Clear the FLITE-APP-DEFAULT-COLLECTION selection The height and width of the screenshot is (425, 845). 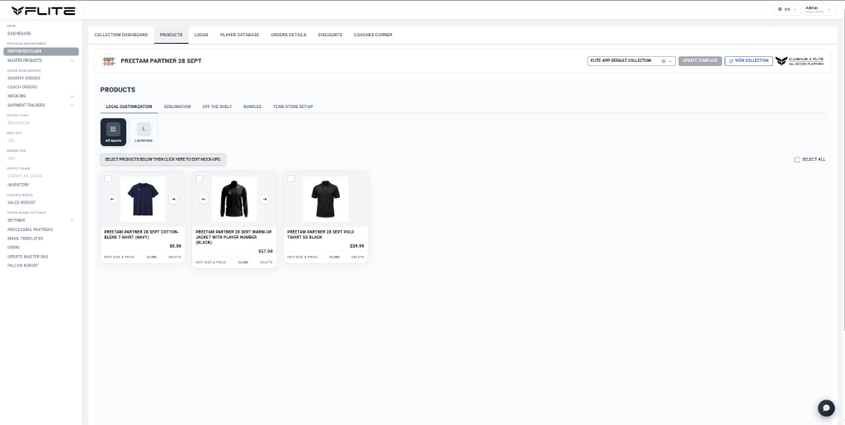663,61
